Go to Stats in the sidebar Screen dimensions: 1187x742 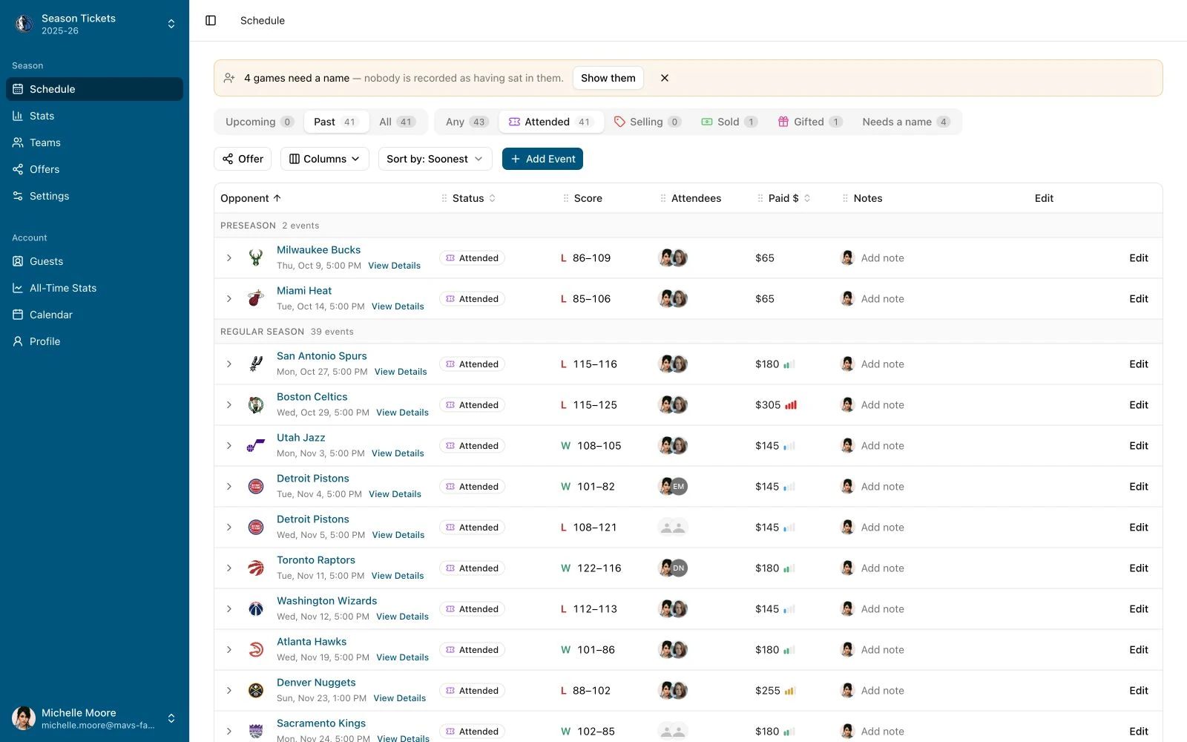94,116
